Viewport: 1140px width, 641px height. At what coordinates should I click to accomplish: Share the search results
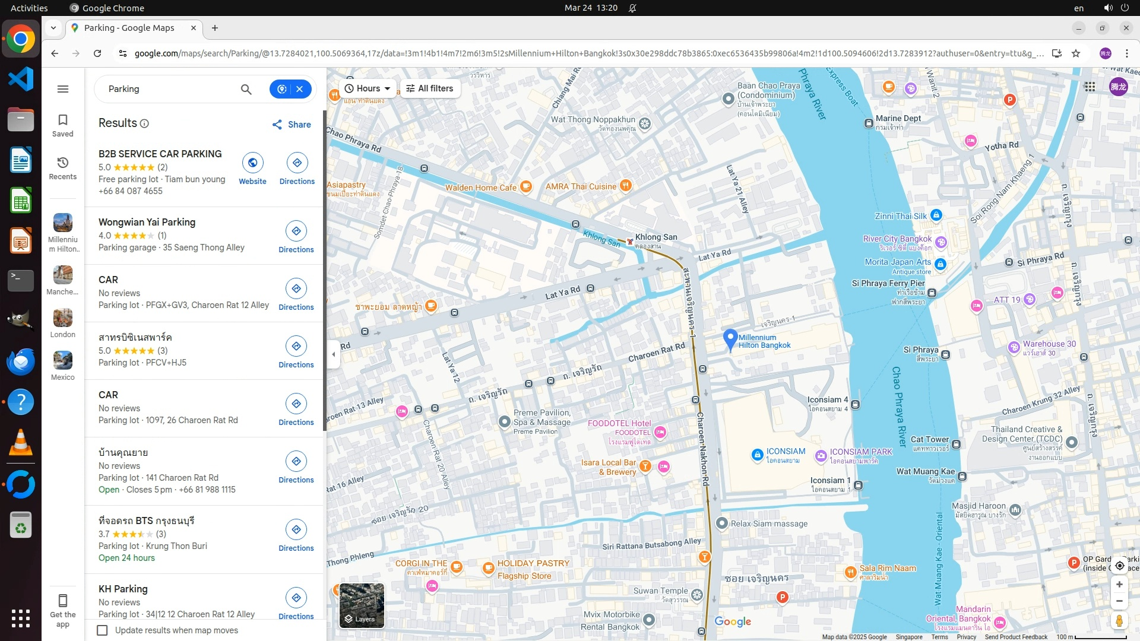click(x=292, y=125)
